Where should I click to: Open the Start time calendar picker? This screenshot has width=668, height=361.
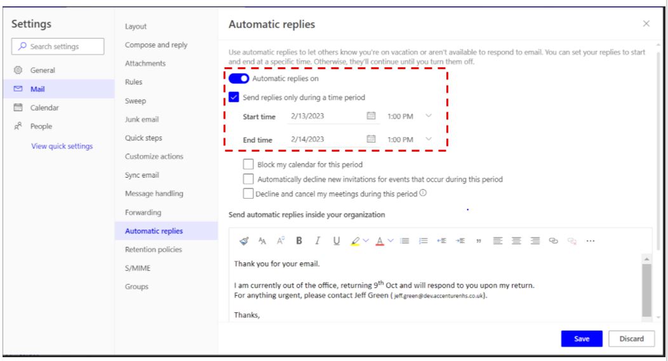[x=371, y=116]
